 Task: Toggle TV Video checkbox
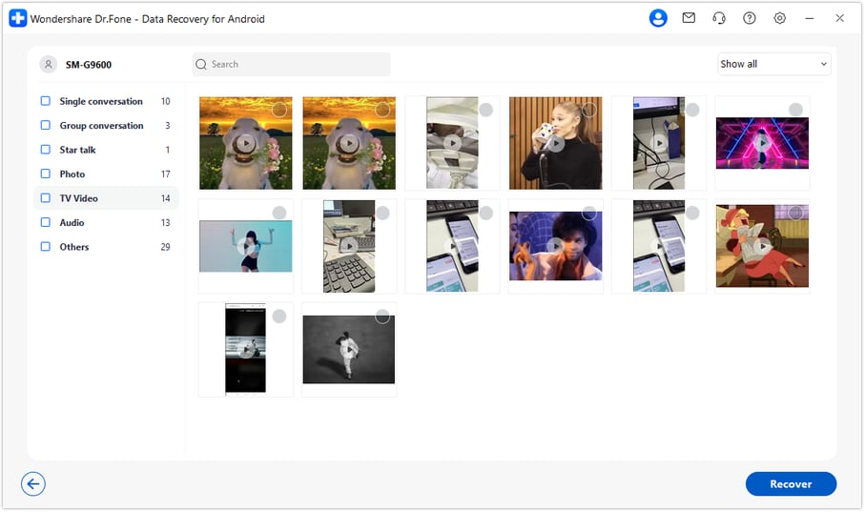[x=45, y=198]
